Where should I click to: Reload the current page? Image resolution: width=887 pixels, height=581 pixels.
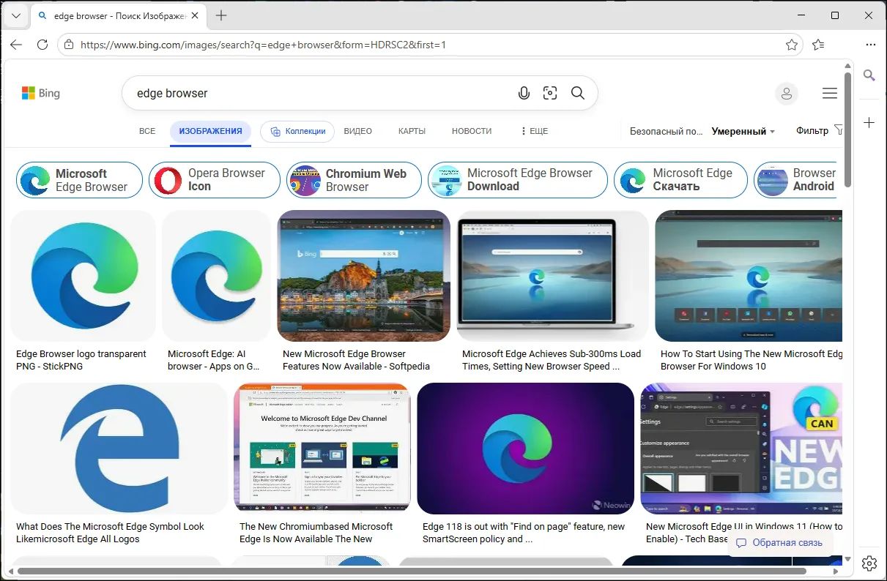click(42, 45)
